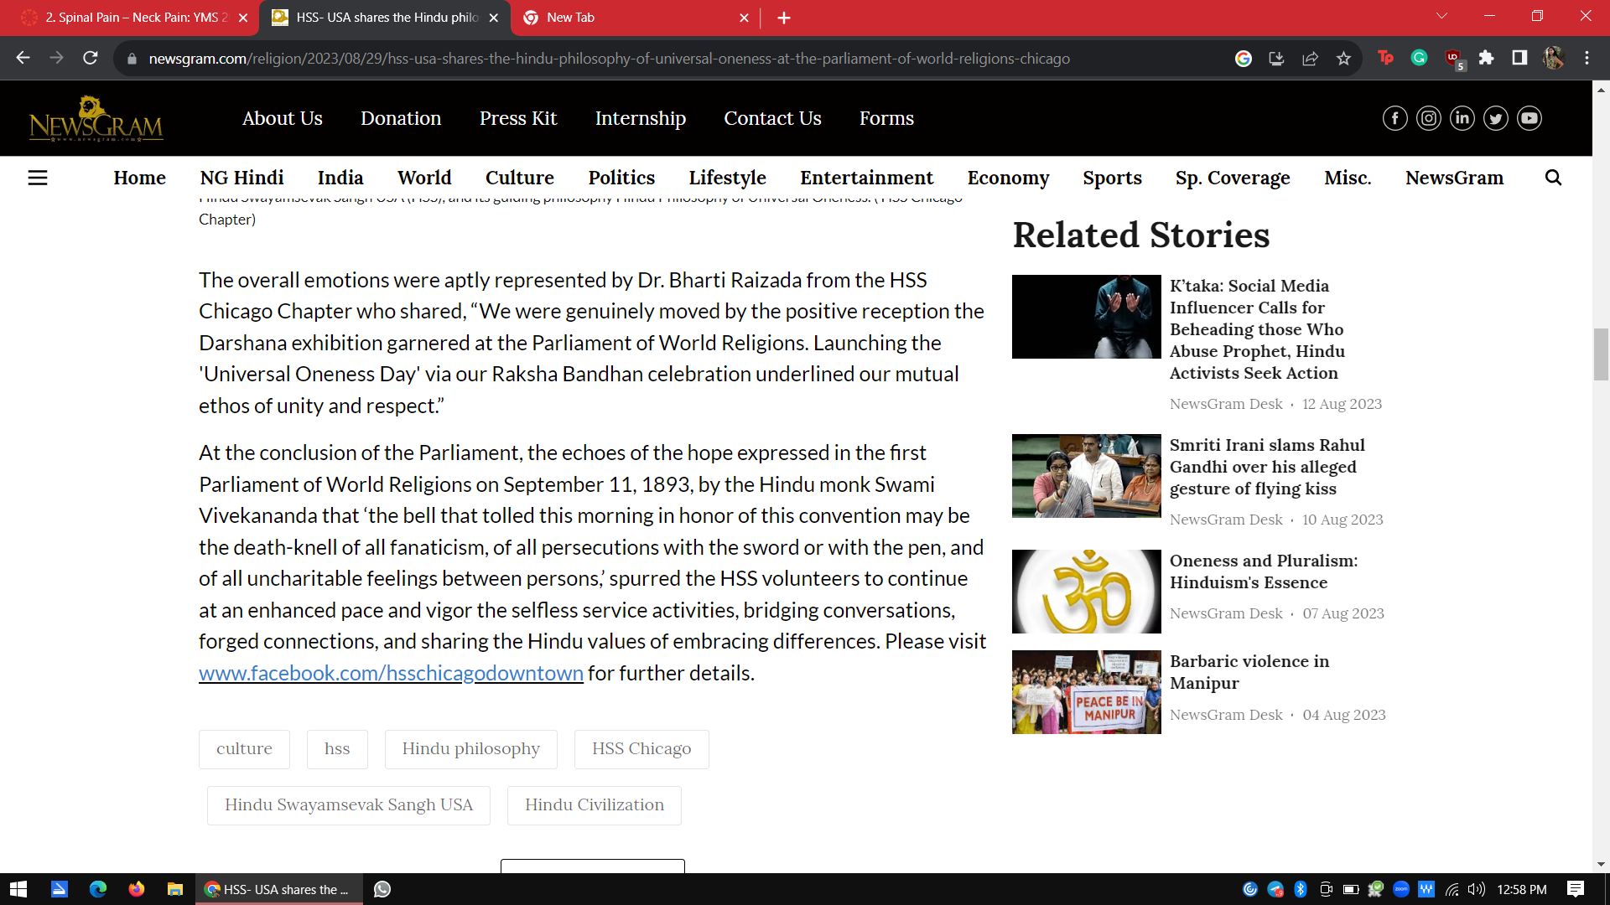Image resolution: width=1610 pixels, height=905 pixels.
Task: Open the Politics section
Action: [x=621, y=178]
